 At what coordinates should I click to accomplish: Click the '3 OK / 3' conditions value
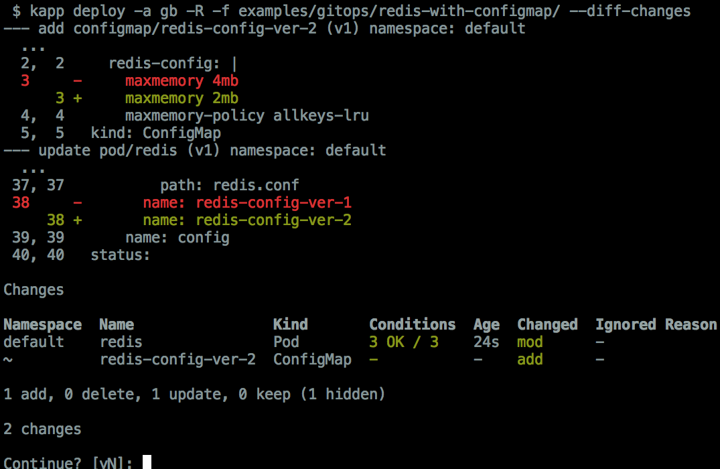(404, 342)
